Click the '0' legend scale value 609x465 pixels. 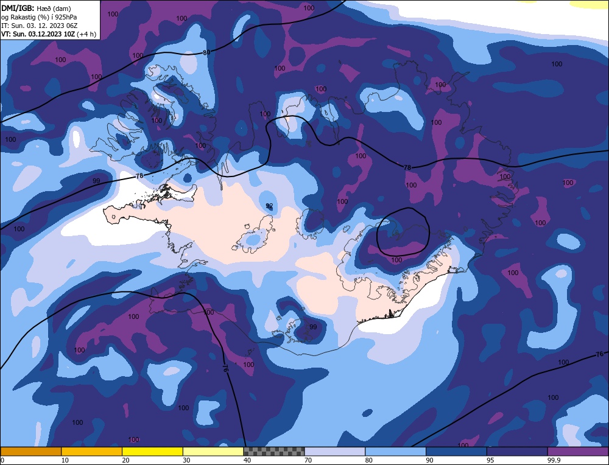[x=2, y=460]
